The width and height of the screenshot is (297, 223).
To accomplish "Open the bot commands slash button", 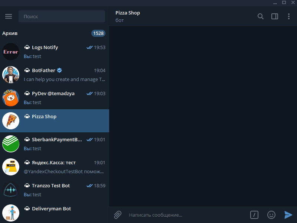I will coord(254,215).
